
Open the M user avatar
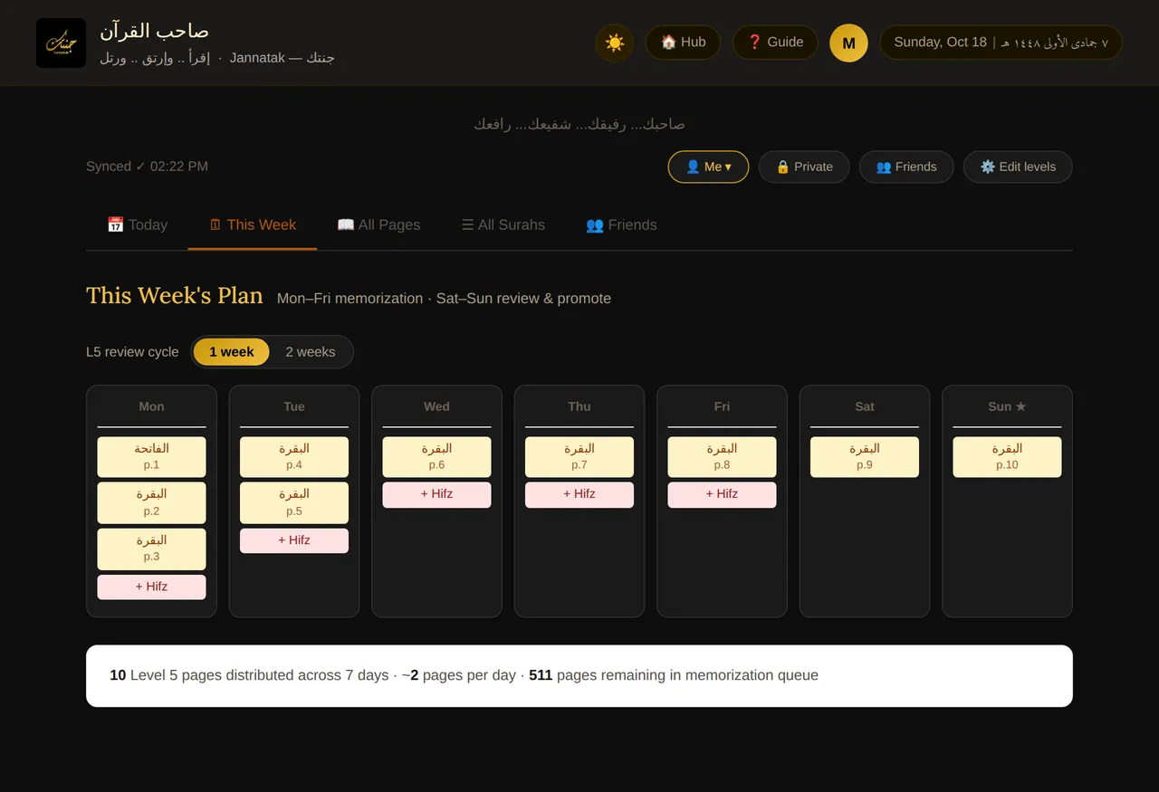pyautogui.click(x=848, y=43)
